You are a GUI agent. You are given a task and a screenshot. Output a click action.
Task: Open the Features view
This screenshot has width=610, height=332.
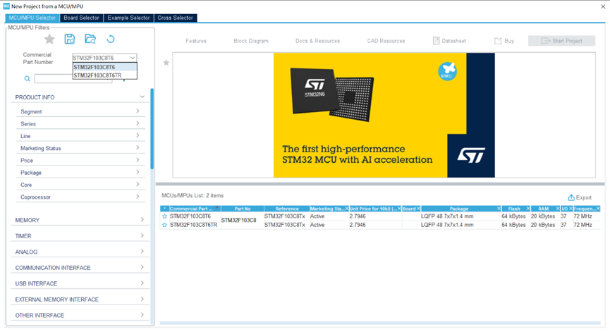pos(196,41)
